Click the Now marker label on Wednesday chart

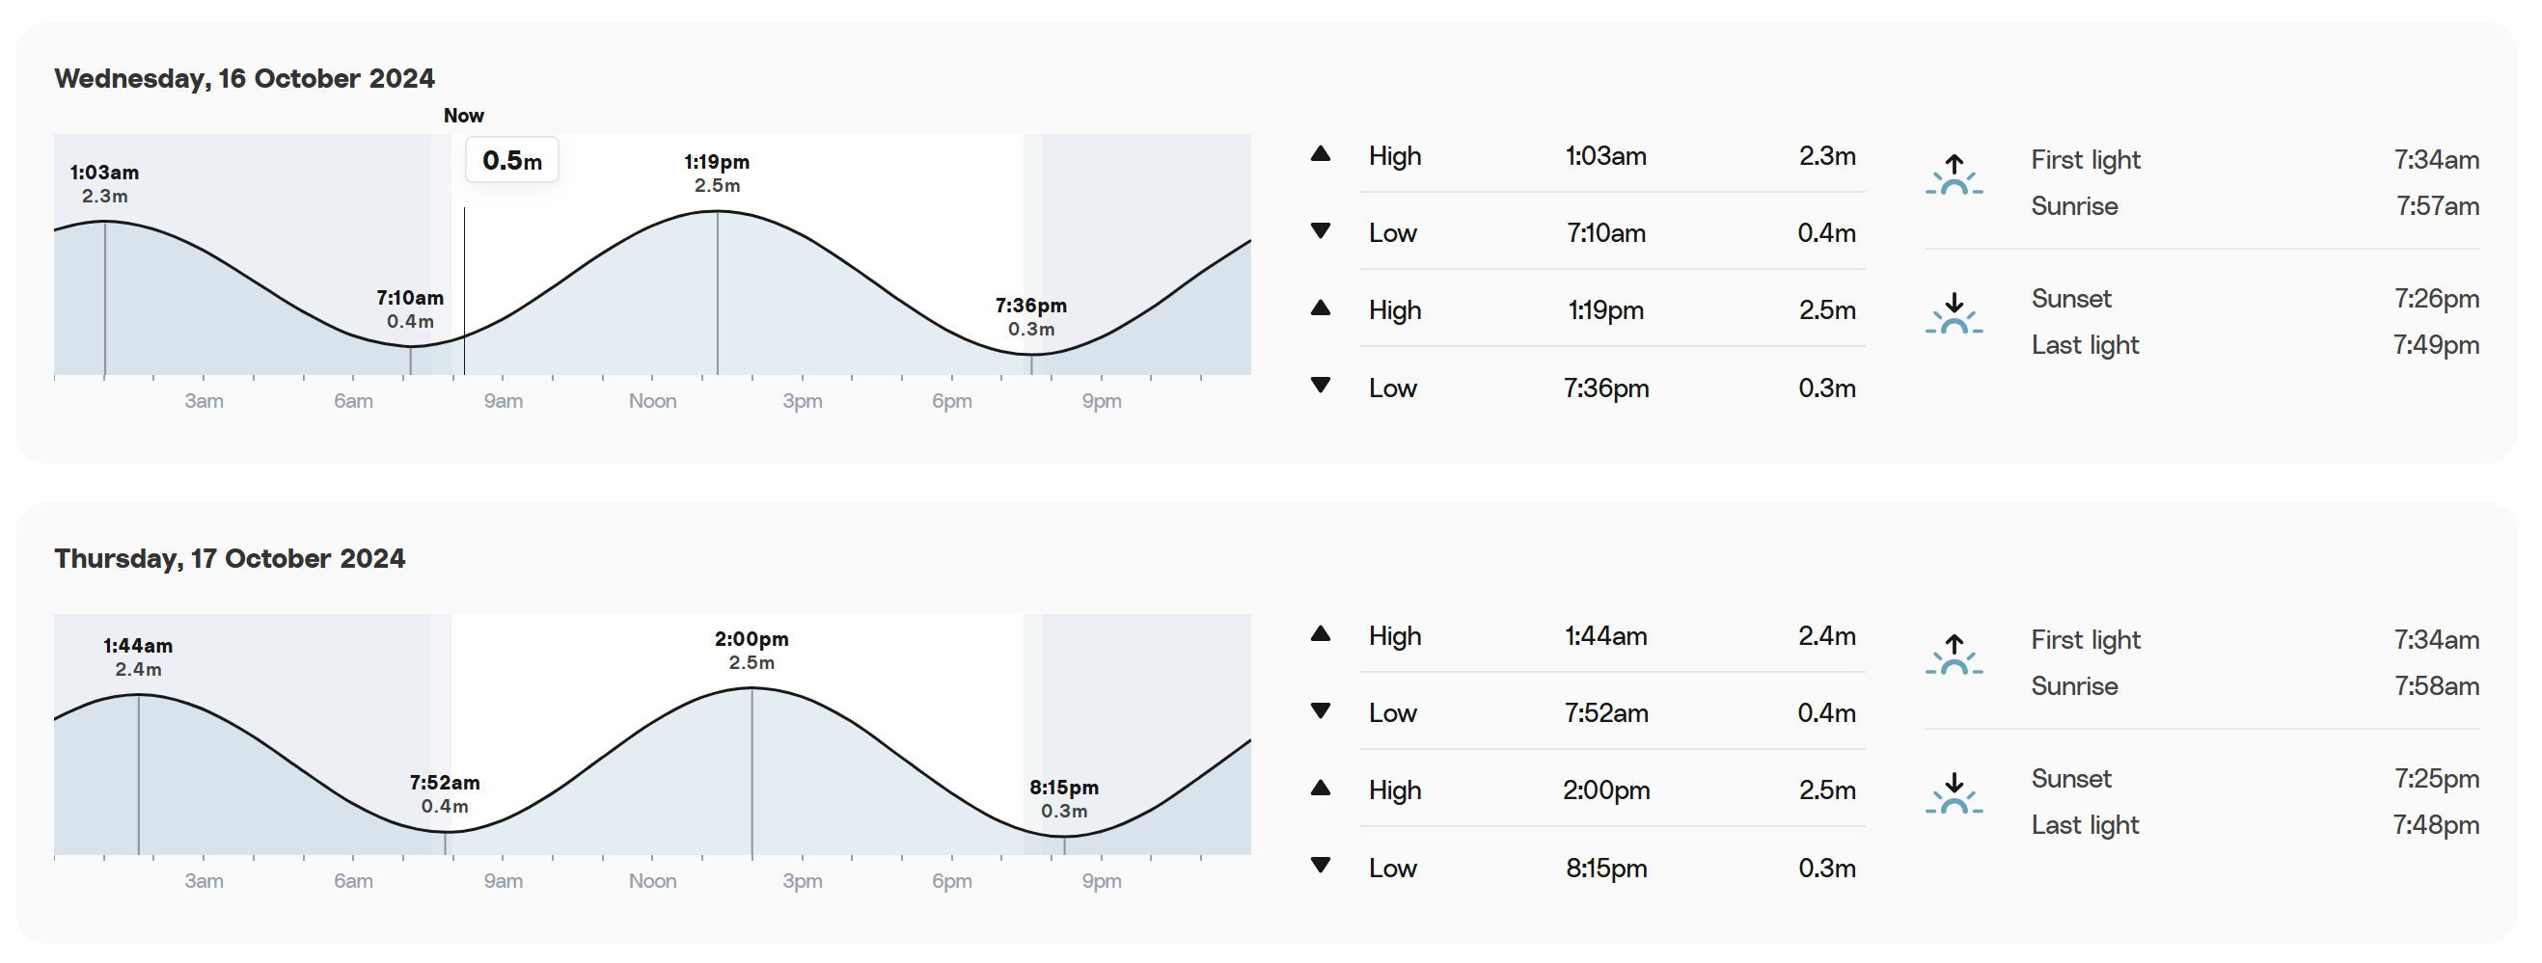(464, 116)
